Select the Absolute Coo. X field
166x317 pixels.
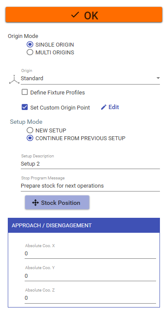[x=90, y=254]
